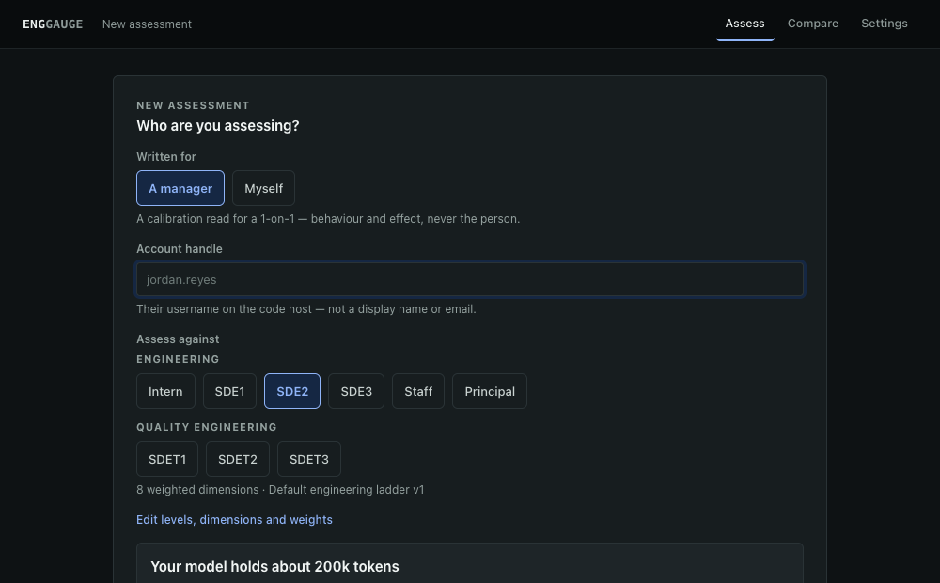Select the SDET1 quality engineering level
The width and height of the screenshot is (940, 583).
167,460
